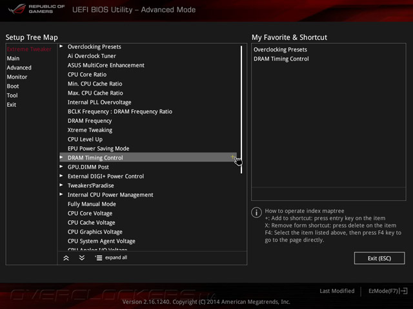
Task: Select ASUS MultiCore Enhancement item
Action: pos(106,65)
